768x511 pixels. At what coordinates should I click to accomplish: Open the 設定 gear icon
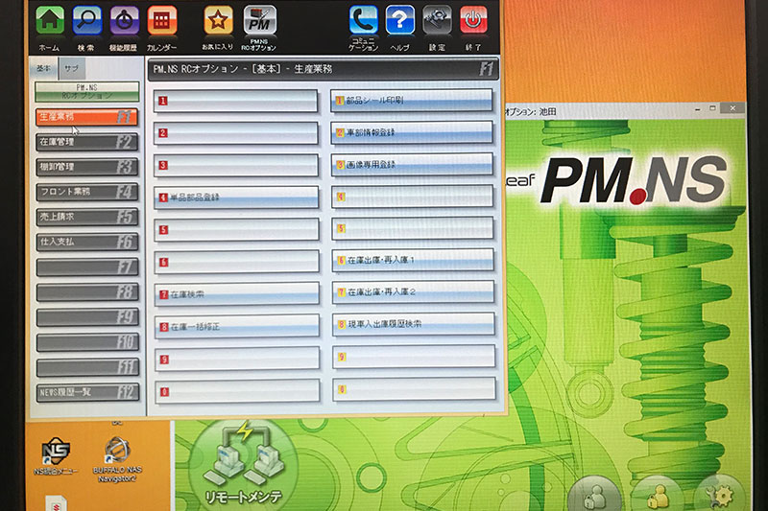pos(437,19)
